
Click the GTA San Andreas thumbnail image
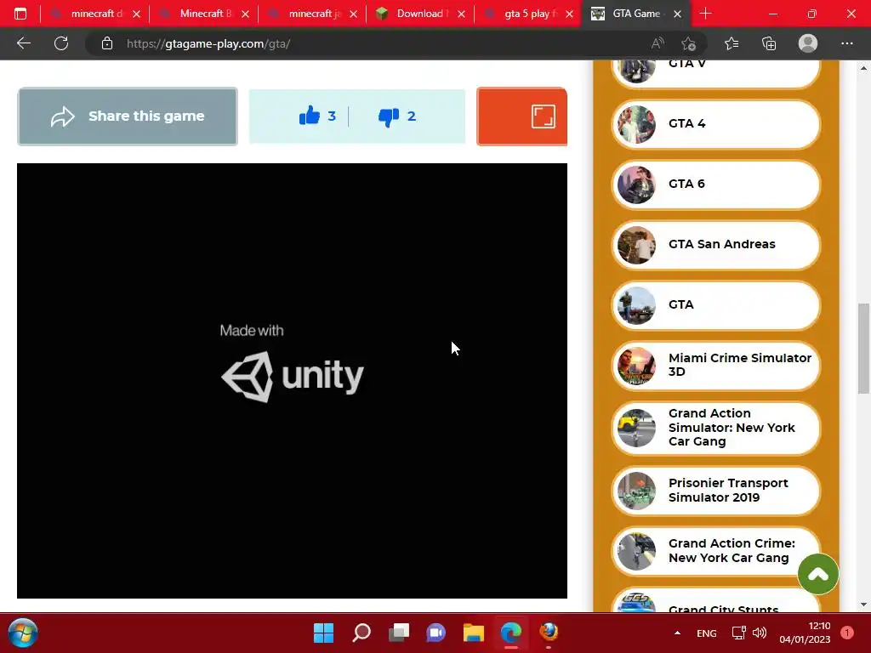pos(636,246)
